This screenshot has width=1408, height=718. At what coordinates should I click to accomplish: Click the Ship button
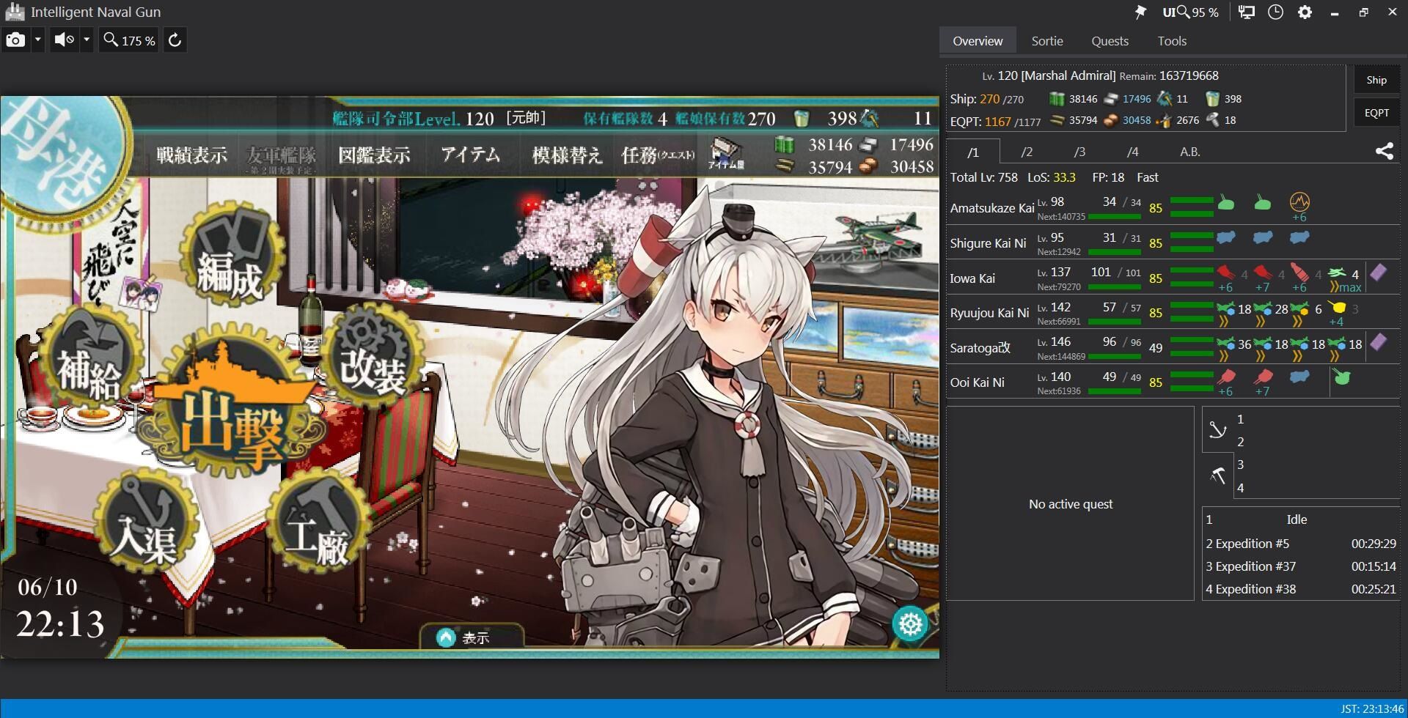(x=1376, y=80)
